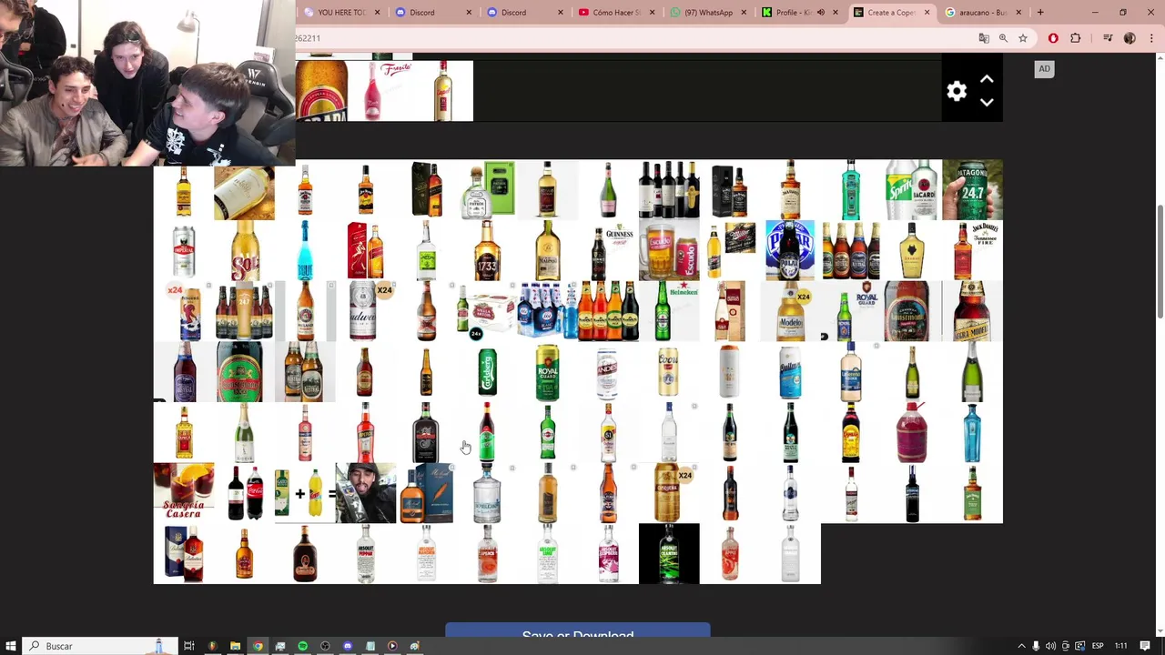Open File Explorer from the taskbar
Screen dimensions: 1165x655
pyautogui.click(x=235, y=646)
